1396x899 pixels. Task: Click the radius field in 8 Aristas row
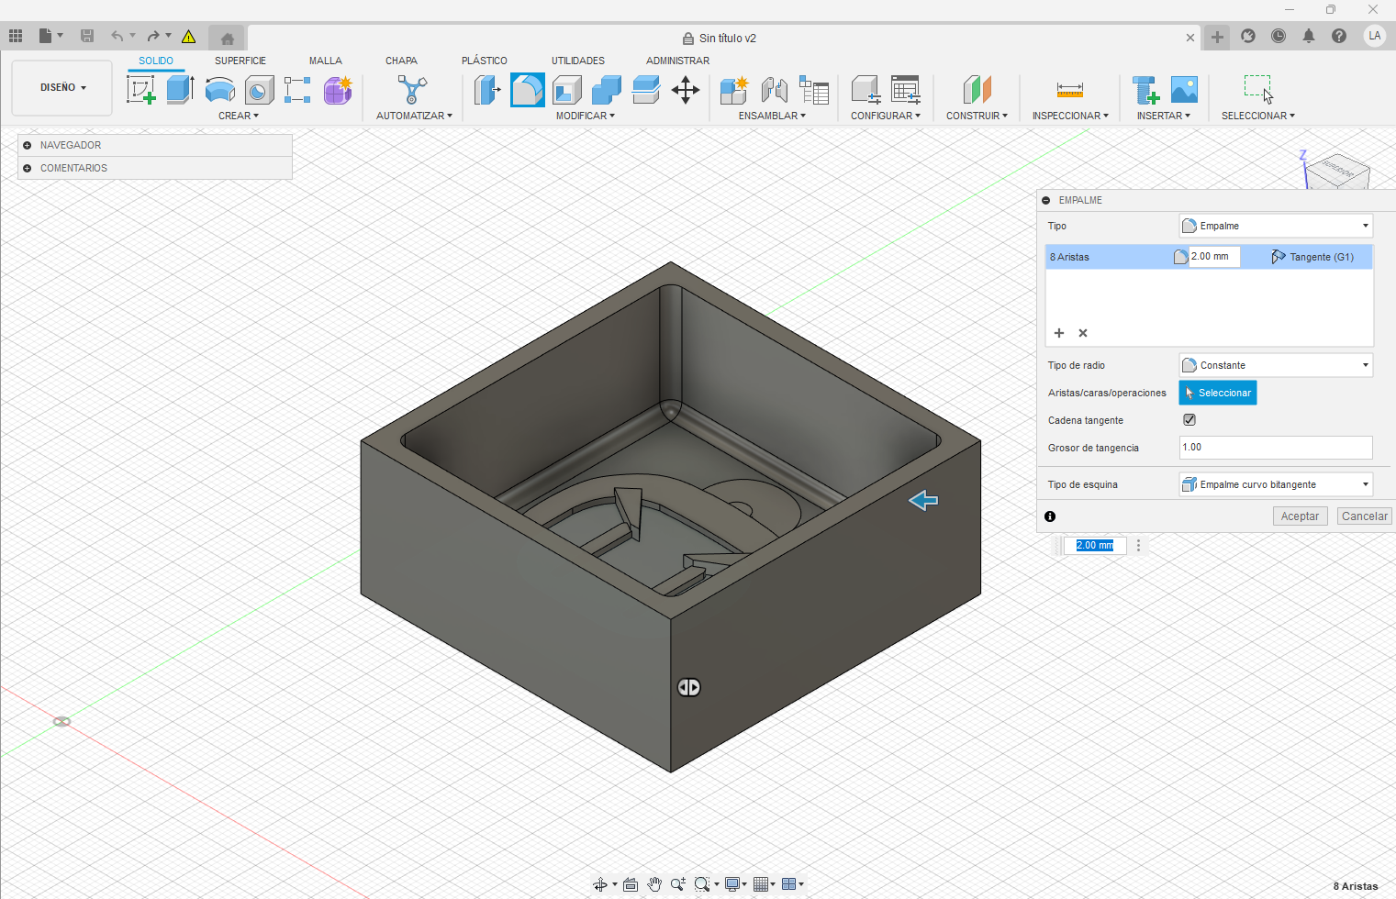pos(1214,257)
